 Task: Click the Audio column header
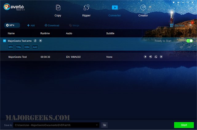tap(69, 33)
